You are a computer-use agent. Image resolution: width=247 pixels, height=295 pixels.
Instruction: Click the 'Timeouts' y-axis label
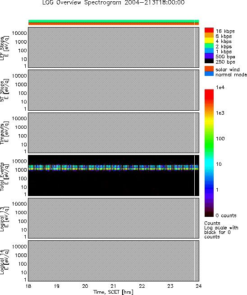(x=2, y=134)
